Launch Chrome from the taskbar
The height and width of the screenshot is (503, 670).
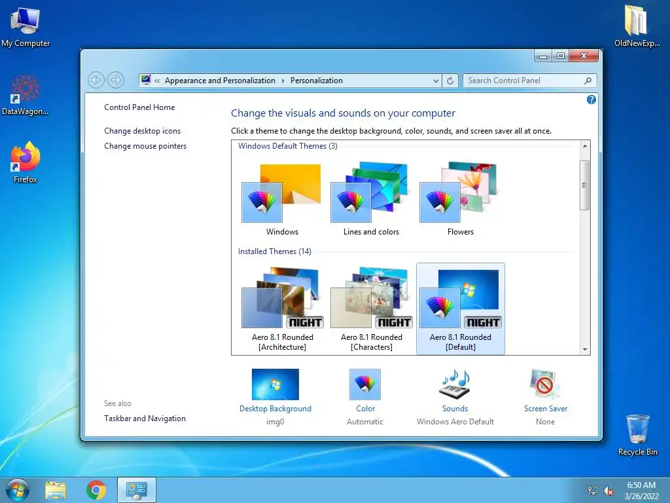96,490
